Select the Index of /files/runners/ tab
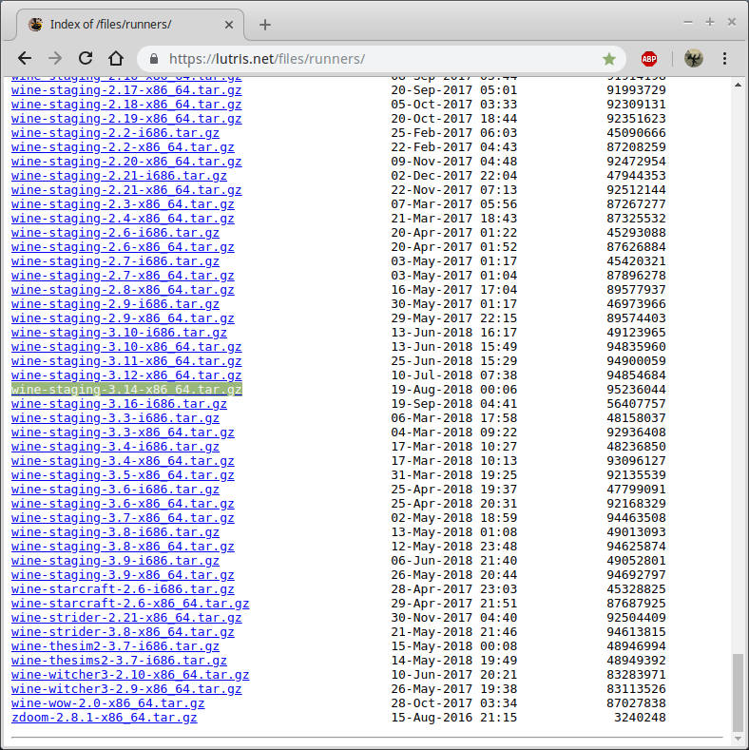Image resolution: width=749 pixels, height=750 pixels. pyautogui.click(x=130, y=25)
